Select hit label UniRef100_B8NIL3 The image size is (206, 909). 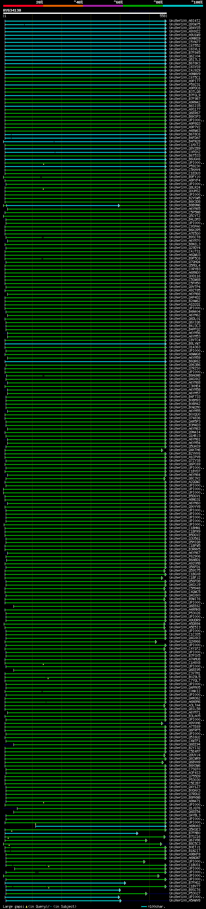184,244
